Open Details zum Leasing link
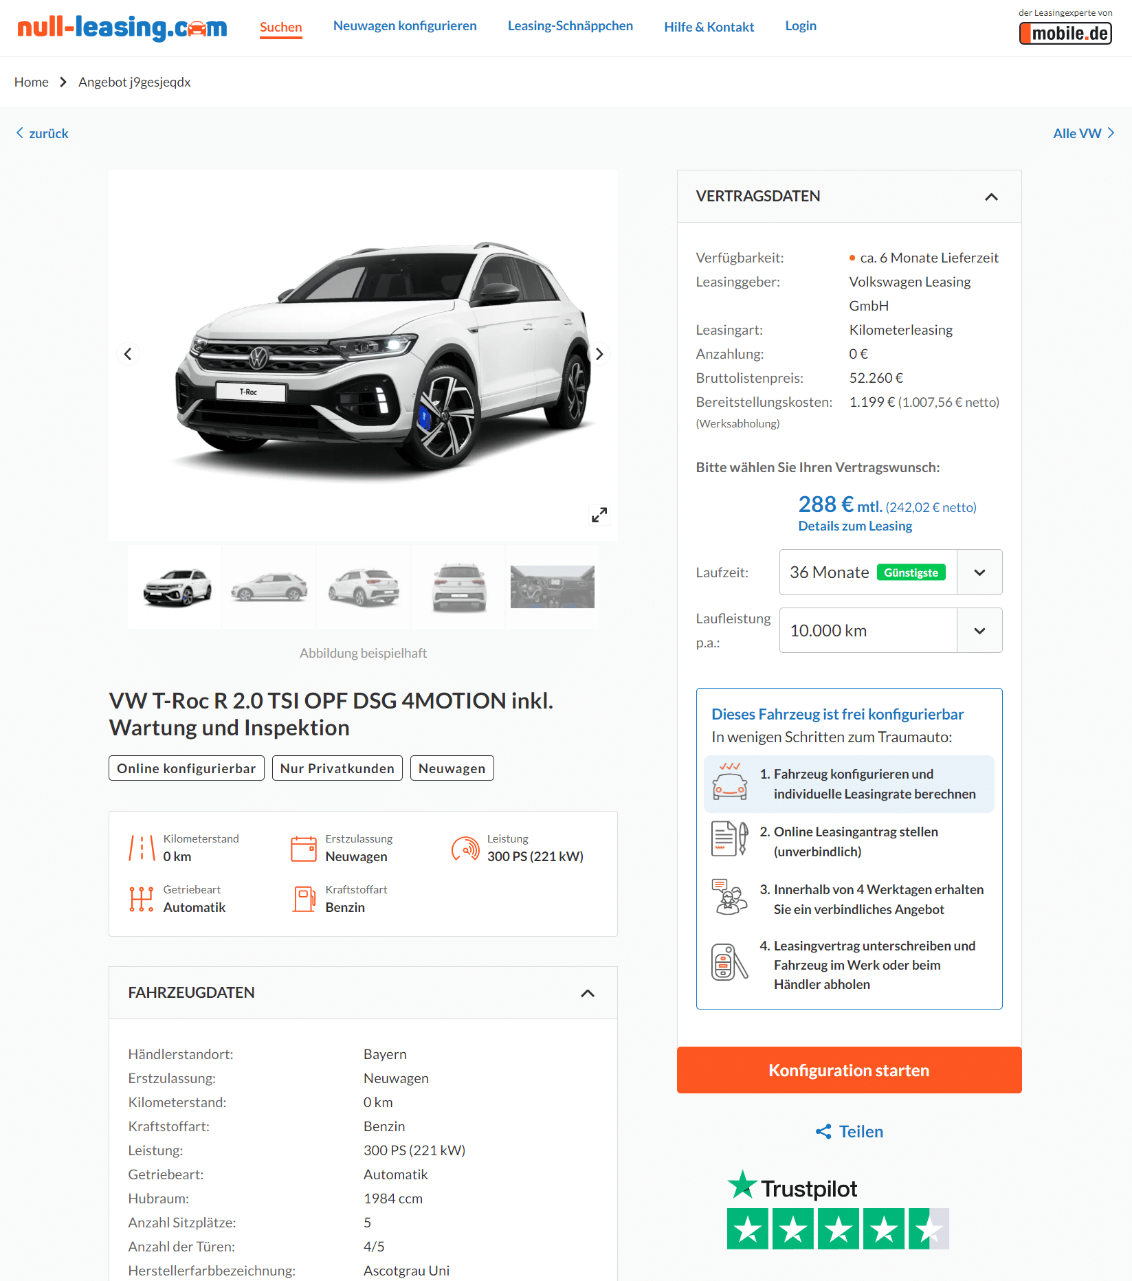Screen dimensions: 1132x1281 click(x=855, y=526)
